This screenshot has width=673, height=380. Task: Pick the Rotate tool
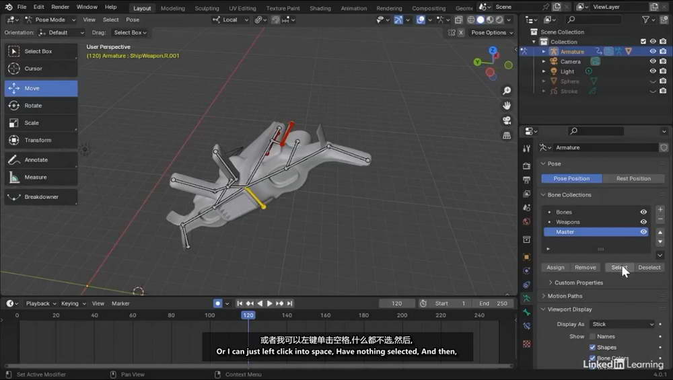[x=41, y=106]
